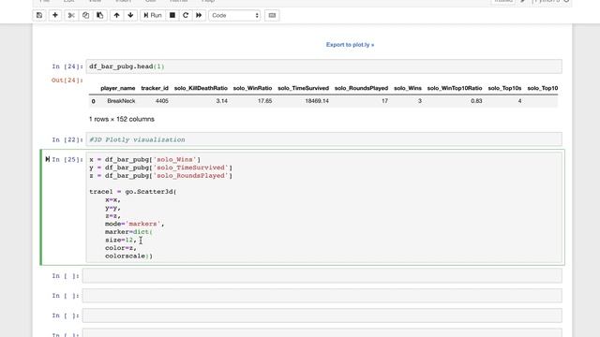Viewport: 600px width, 337px height.
Task: Click the solo_Top10s column header
Action: 504,88
